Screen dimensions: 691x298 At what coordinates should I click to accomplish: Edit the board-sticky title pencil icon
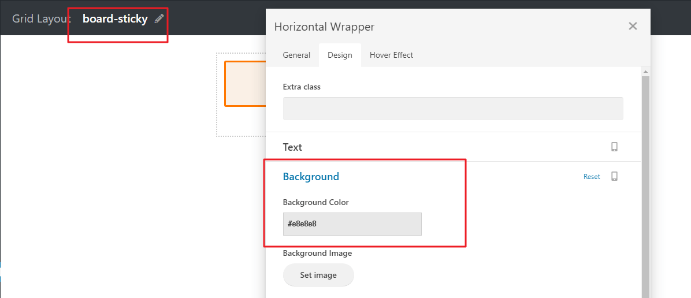pos(159,19)
